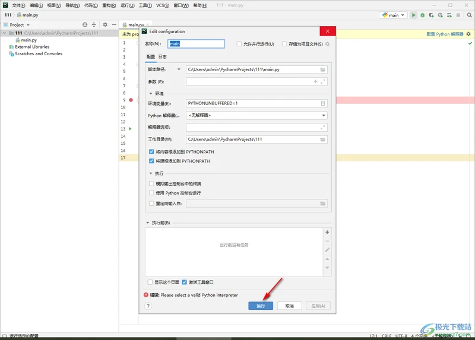Click the run gutter arrow on line 13
This screenshot has width=475, height=340.
130,129
